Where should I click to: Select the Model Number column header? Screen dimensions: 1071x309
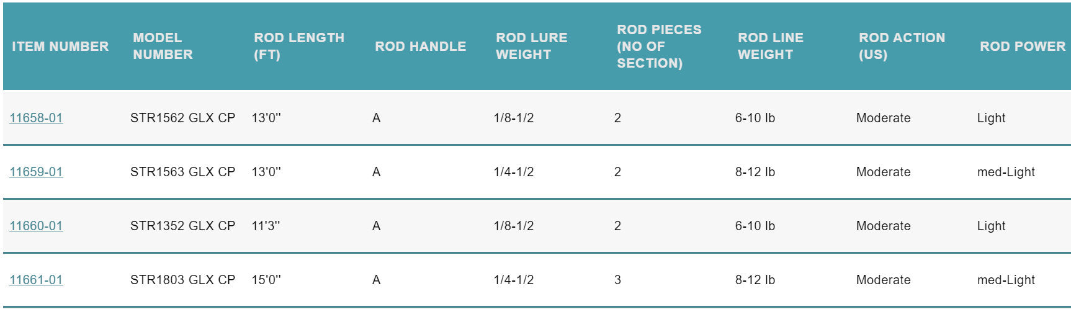[x=163, y=47]
